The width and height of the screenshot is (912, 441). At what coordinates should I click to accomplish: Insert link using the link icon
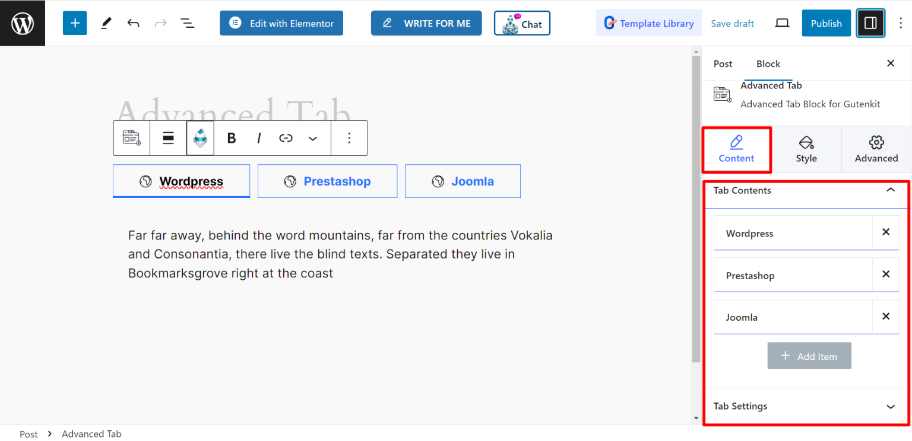[x=286, y=138]
